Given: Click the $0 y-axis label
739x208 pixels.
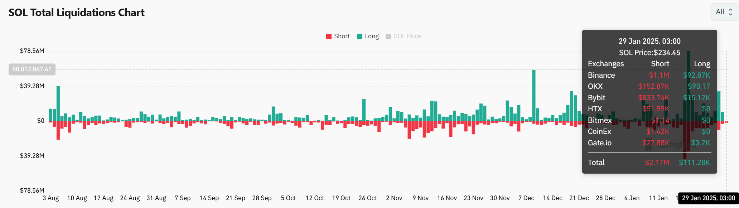Looking at the screenshot, I should tap(40, 121).
